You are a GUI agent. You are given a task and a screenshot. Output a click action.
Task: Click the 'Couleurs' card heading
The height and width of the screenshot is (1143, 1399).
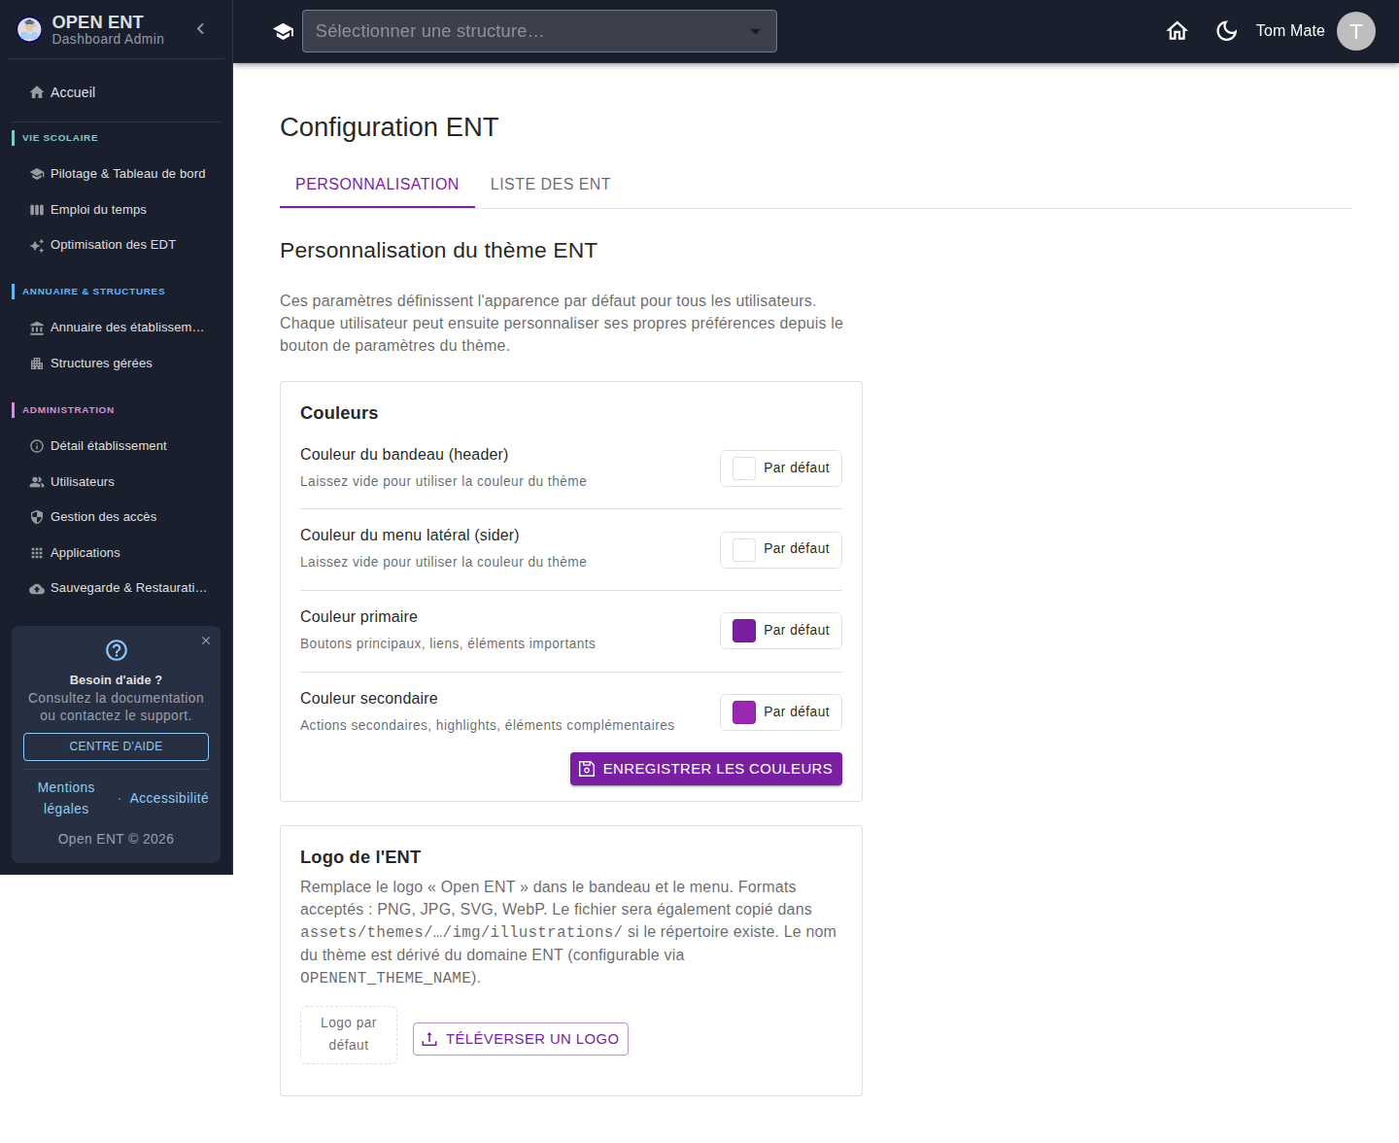[339, 413]
